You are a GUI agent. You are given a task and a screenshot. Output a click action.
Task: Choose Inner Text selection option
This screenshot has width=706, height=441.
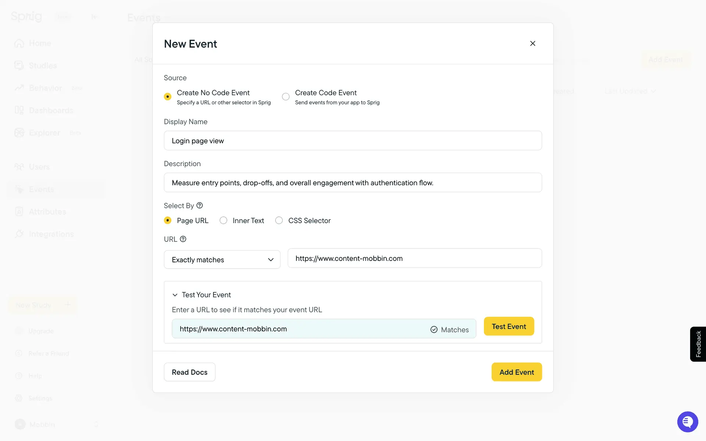224,220
